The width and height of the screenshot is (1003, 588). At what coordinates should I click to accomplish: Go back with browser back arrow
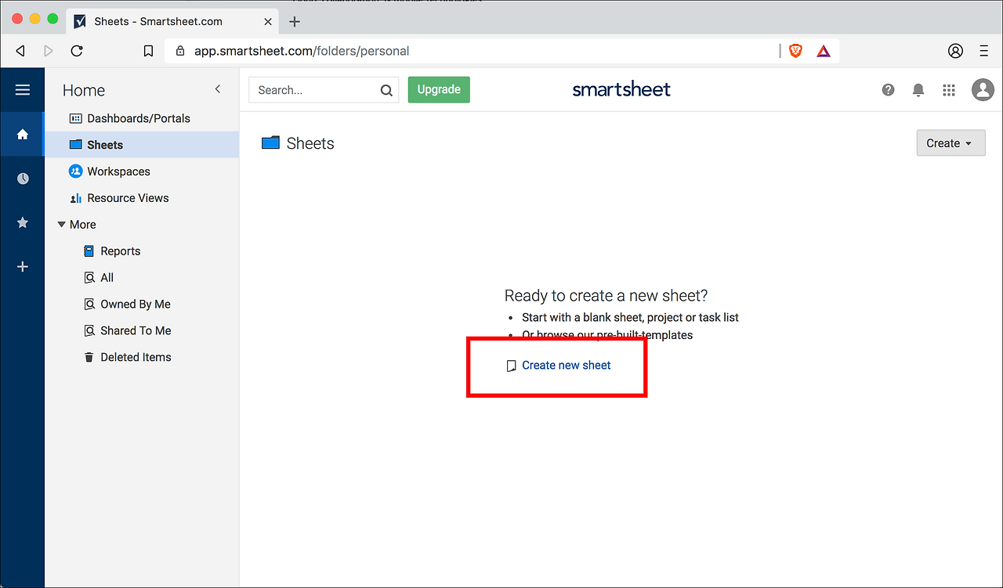(20, 51)
